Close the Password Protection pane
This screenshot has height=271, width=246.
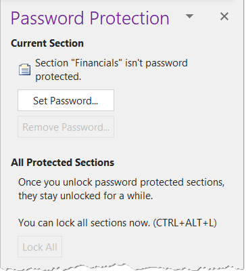pyautogui.click(x=224, y=16)
